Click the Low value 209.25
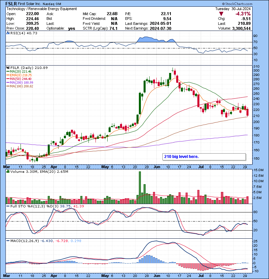Screen dimensions: 269x279 point(32,24)
